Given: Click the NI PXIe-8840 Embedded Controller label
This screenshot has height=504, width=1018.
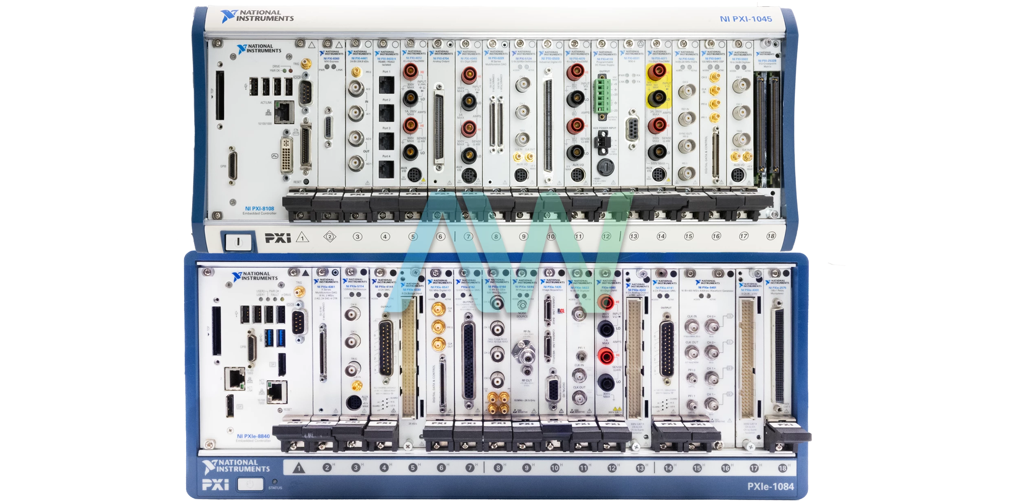Looking at the screenshot, I should 253,438.
